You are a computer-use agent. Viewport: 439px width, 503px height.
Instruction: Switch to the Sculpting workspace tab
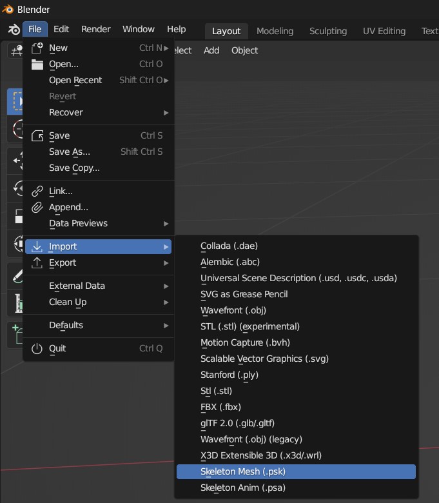pyautogui.click(x=328, y=31)
